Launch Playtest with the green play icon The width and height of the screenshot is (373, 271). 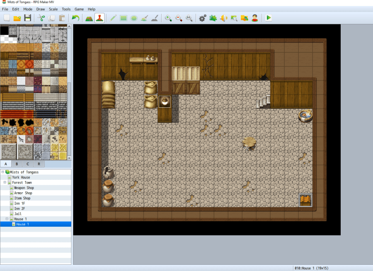click(269, 18)
